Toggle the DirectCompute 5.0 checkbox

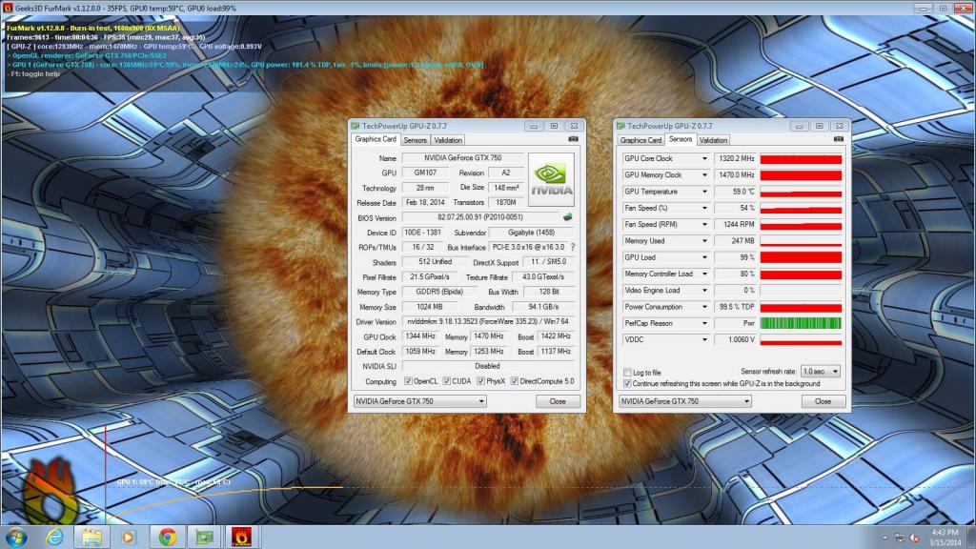pyautogui.click(x=515, y=381)
